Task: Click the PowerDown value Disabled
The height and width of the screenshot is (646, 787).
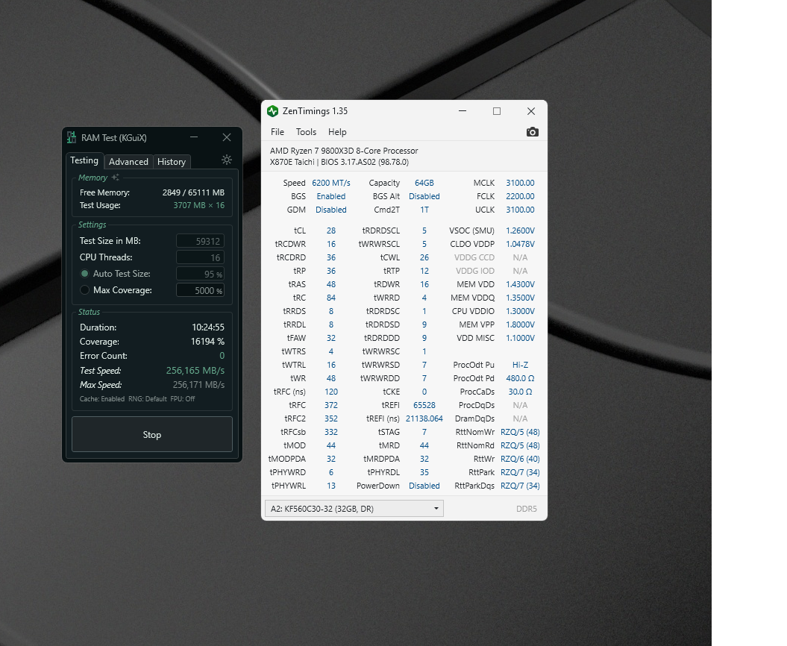Action: click(x=424, y=486)
